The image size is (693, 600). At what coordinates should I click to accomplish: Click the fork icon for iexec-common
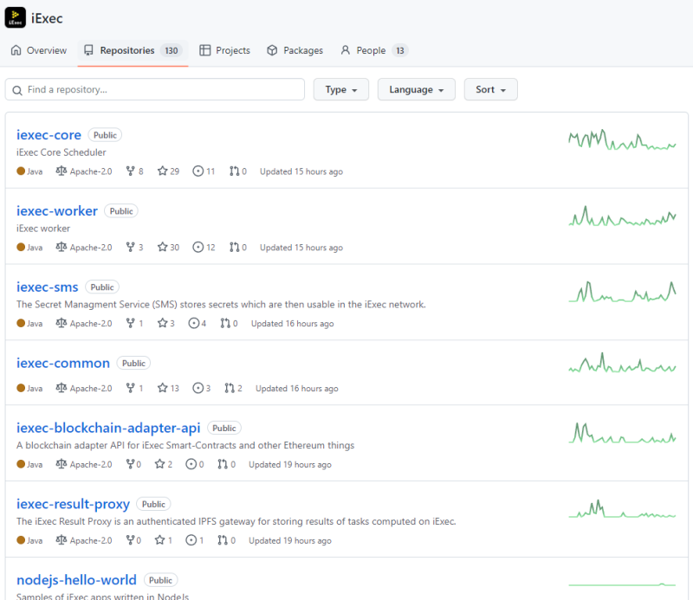pyautogui.click(x=131, y=388)
